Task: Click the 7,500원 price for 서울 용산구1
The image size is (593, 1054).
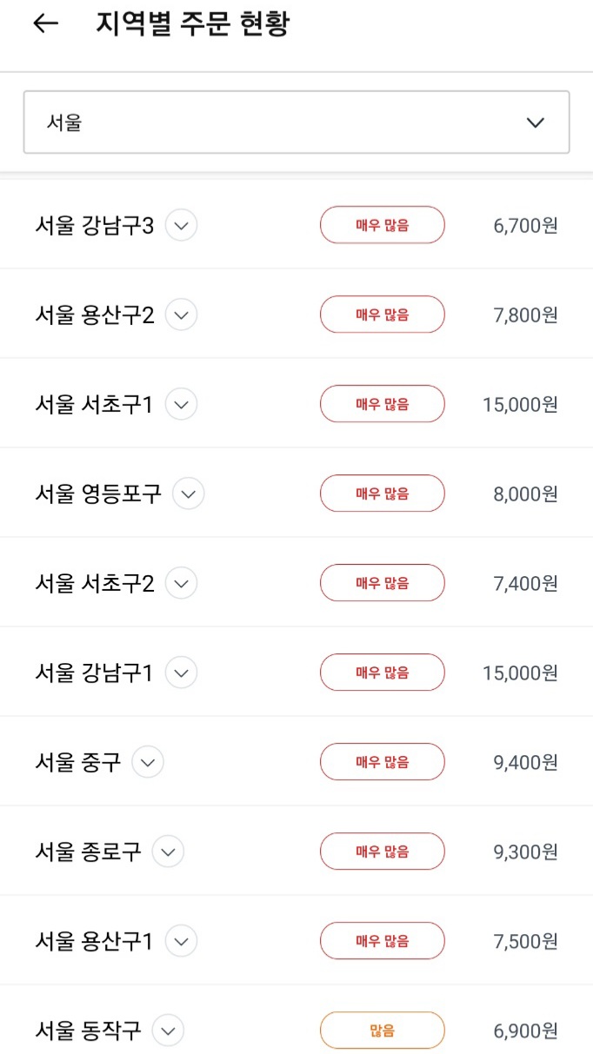Action: (525, 941)
